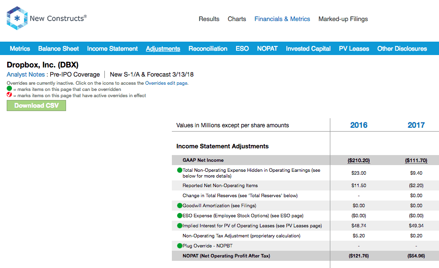Click the Download CSV button
Image resolution: width=439 pixels, height=268 pixels.
tap(36, 105)
